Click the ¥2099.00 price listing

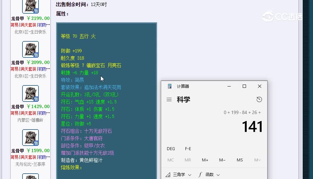(38, 62)
